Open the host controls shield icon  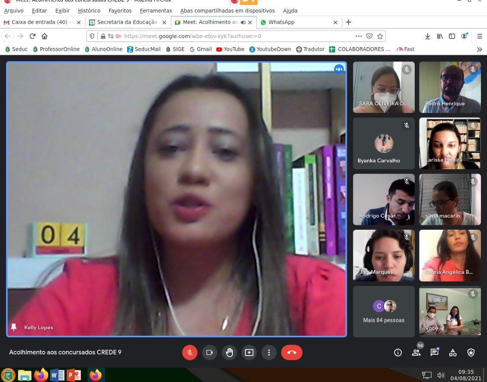click(x=471, y=353)
